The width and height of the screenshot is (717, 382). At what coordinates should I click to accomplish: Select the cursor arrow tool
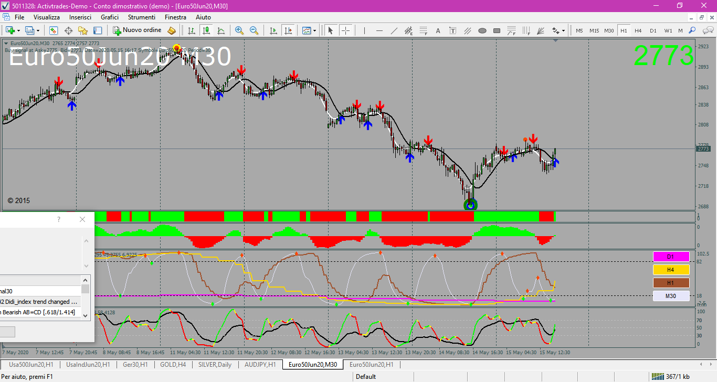[331, 30]
